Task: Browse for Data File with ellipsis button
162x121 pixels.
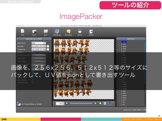Action: 48,46
